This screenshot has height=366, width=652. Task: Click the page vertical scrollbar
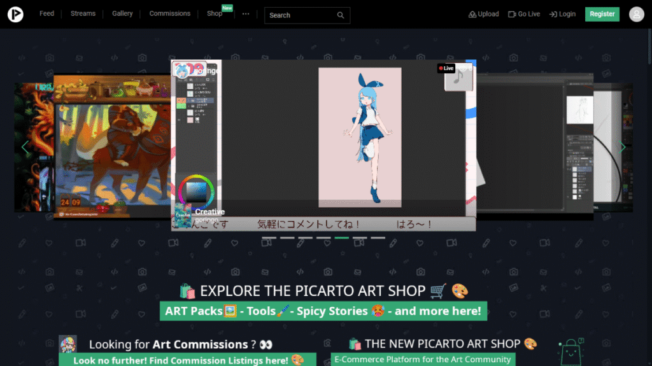coord(649,46)
